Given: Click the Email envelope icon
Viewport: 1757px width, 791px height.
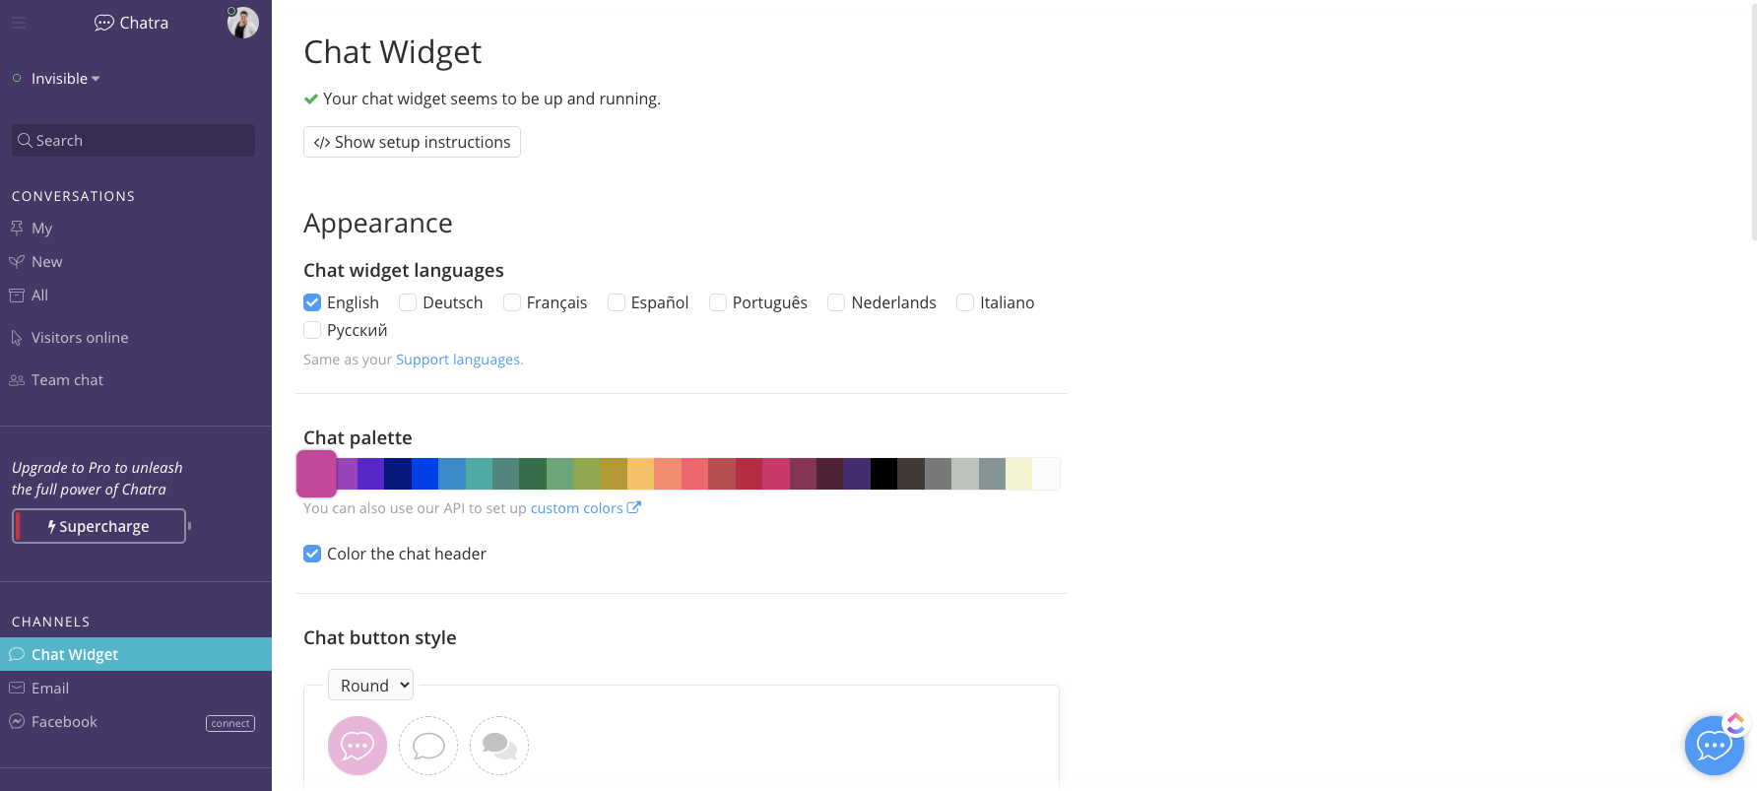Looking at the screenshot, I should [x=17, y=688].
